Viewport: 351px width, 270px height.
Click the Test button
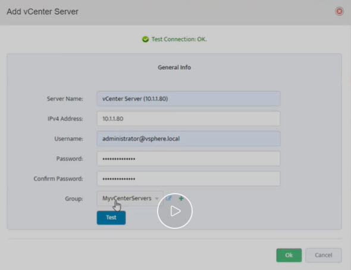(111, 218)
